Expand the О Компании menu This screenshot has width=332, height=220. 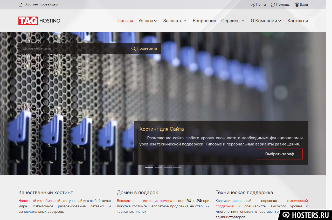click(x=266, y=21)
